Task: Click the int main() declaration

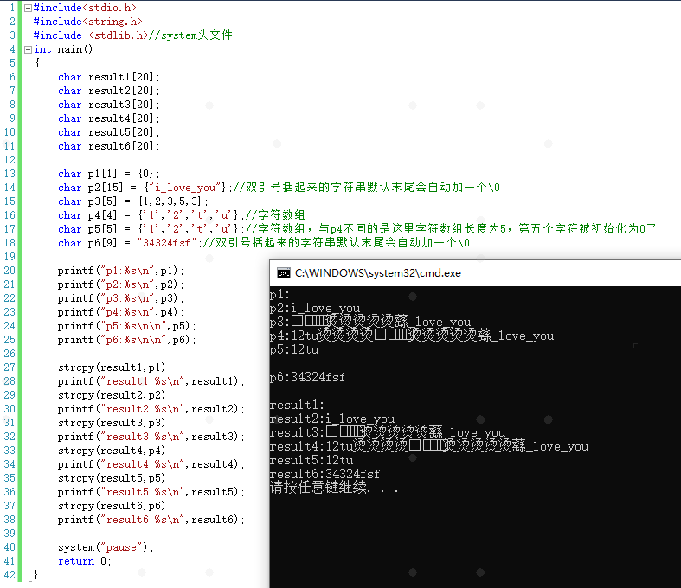Action: (x=63, y=49)
